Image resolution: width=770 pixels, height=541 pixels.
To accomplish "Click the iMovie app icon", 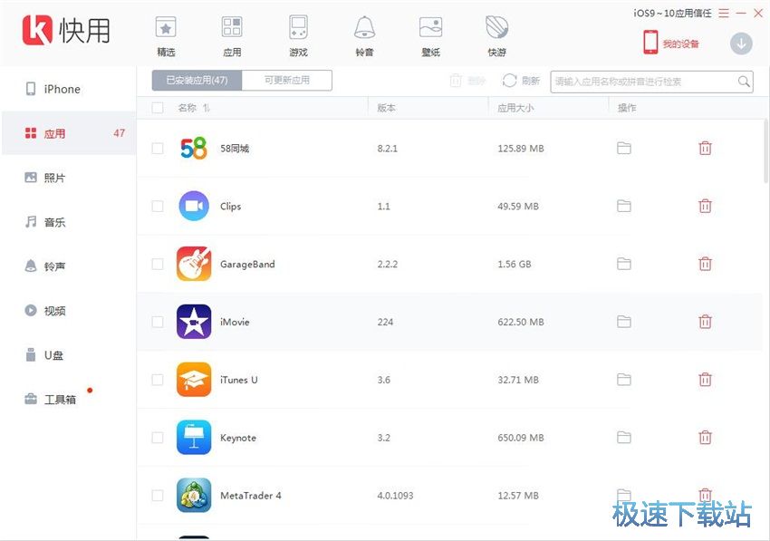I will click(x=194, y=322).
